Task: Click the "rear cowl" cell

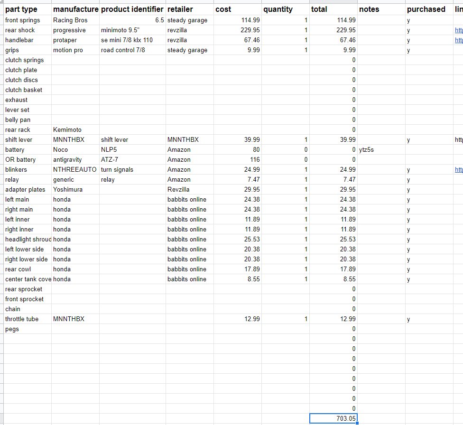Action: pos(28,269)
